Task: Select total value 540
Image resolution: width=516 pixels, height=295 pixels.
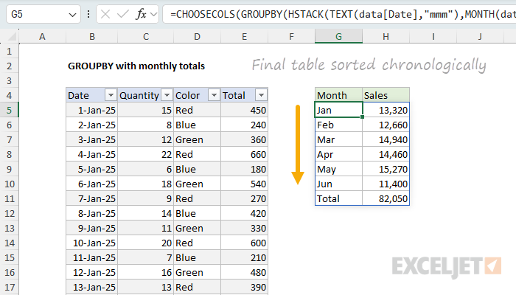Action: (244, 184)
